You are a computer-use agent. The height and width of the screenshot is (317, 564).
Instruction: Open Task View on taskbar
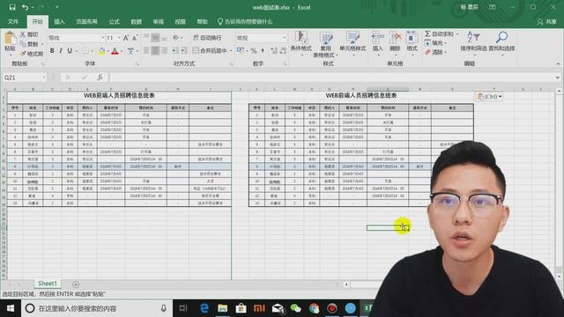point(183,308)
